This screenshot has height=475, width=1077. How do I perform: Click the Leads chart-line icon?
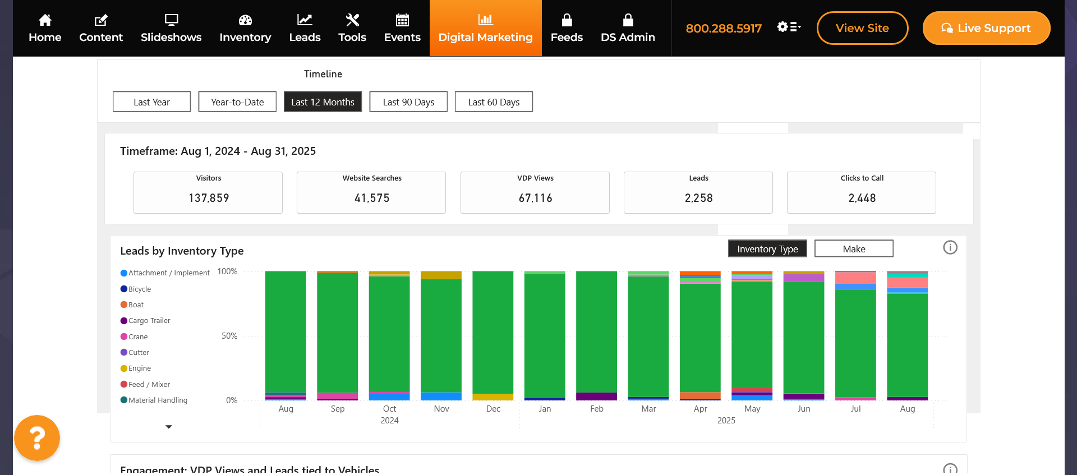pyautogui.click(x=305, y=20)
